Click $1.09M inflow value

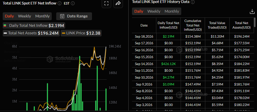pyautogui.click(x=168, y=84)
